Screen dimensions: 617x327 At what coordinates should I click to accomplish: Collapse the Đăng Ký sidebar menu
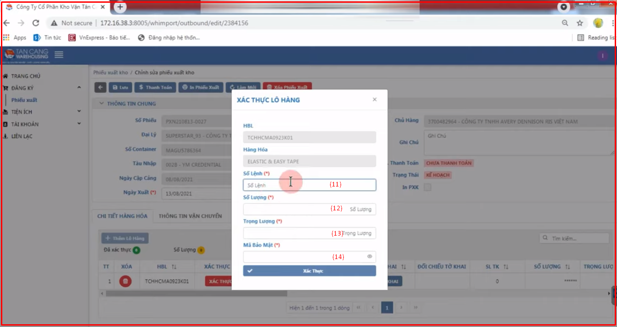pos(79,88)
